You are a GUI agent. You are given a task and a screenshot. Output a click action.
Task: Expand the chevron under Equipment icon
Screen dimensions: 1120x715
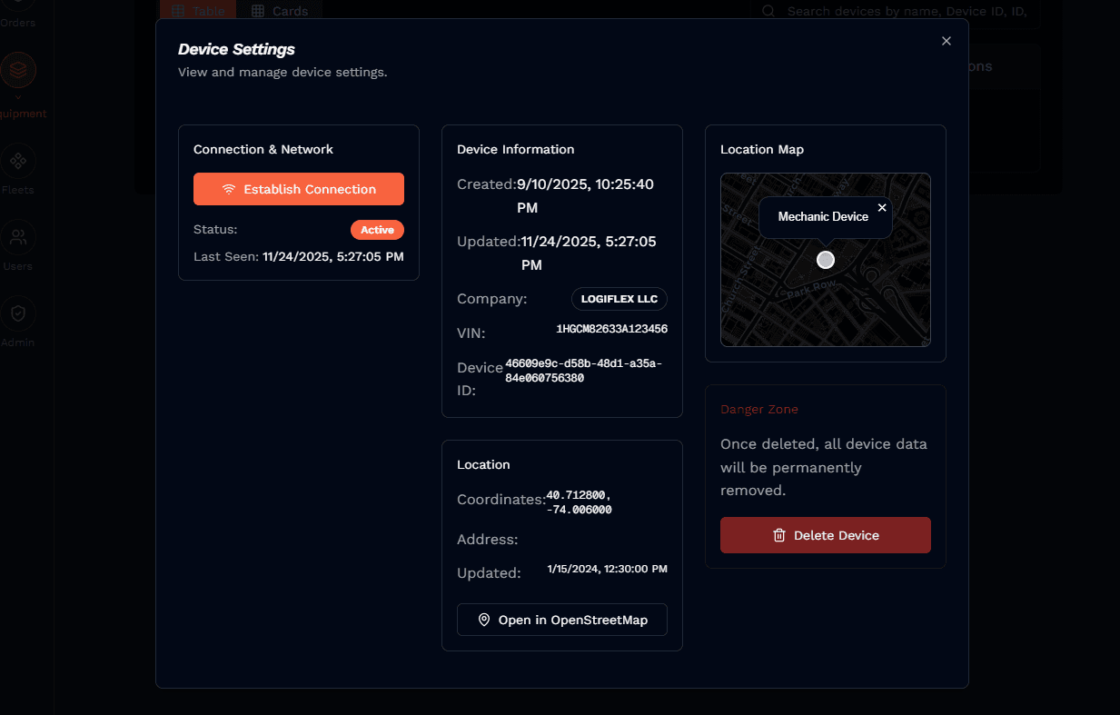pos(18,97)
